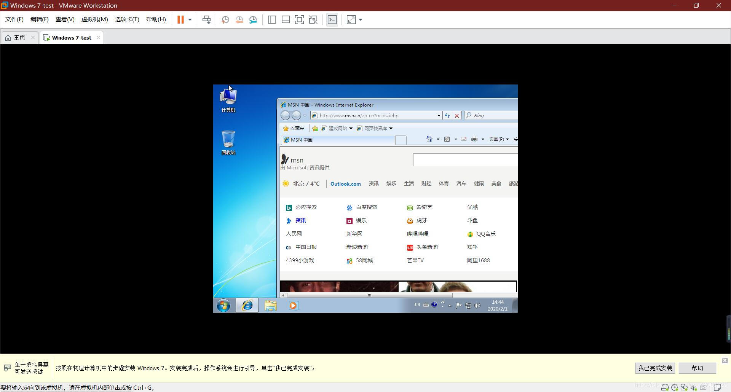
Task: Close the Windows 7-test tab
Action: [x=98, y=37]
